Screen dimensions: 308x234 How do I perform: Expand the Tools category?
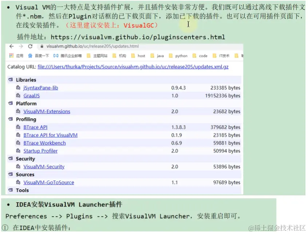[x=11, y=190]
